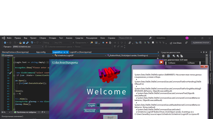Open the Расширения menu
213x119 pixels.
tap(92, 38)
